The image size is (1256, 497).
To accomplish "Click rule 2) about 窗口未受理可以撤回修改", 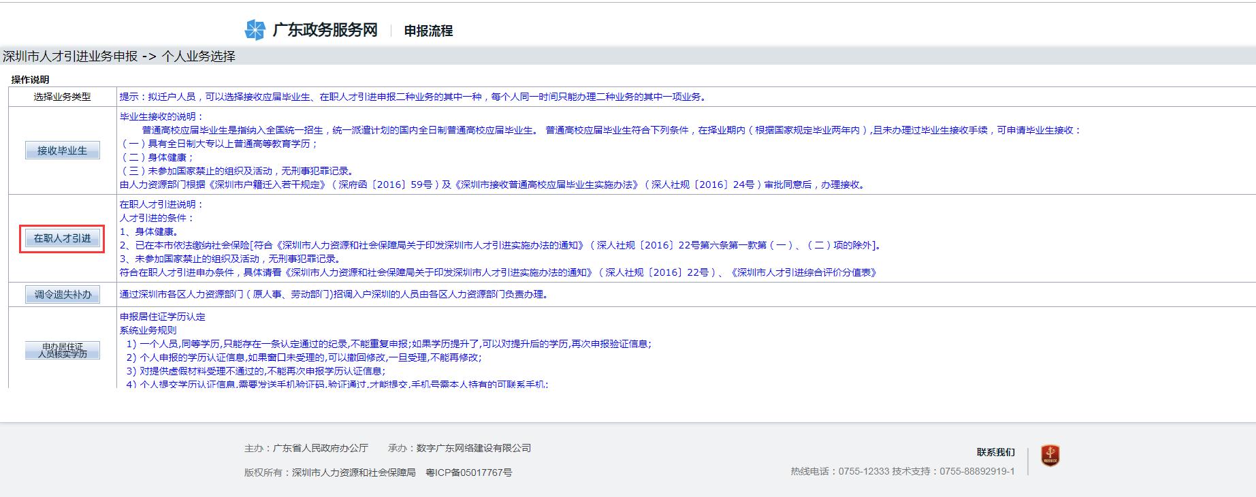I will (304, 357).
